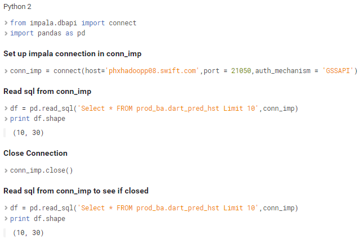The height and width of the screenshot is (239, 363).
Task: Toggle chevron beside the last "print df.shape" line
Action: pyautogui.click(x=6, y=219)
